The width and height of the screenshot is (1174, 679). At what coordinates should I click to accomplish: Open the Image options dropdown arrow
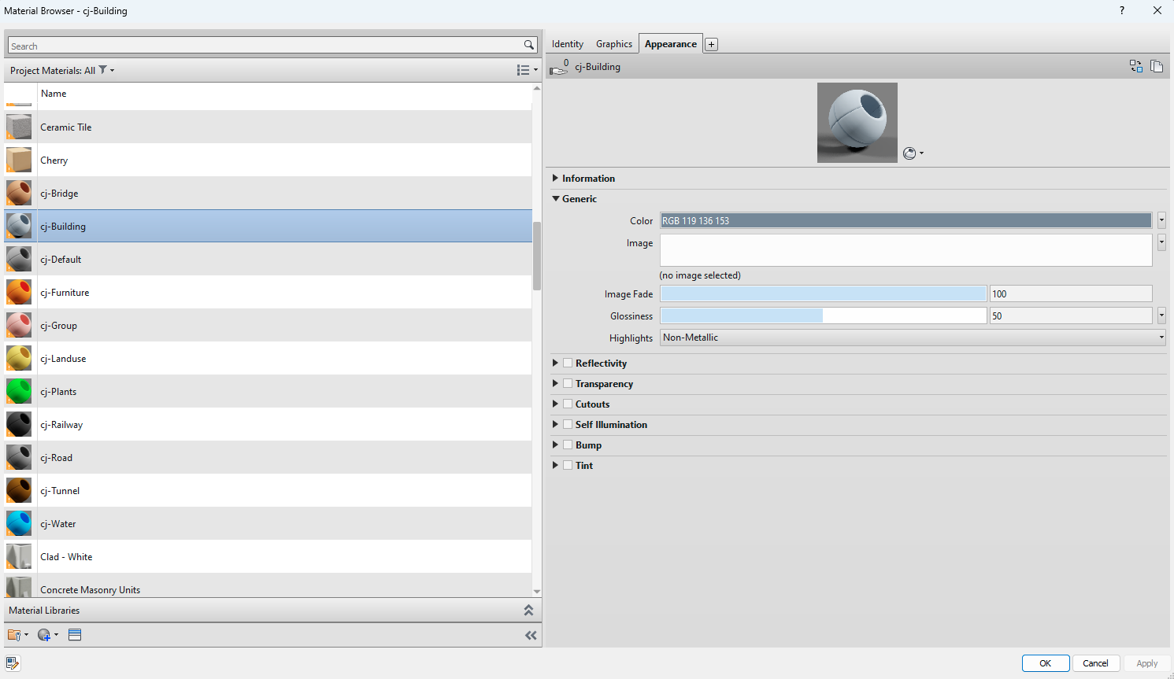(1161, 242)
